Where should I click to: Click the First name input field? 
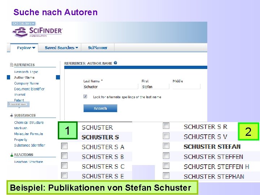tap(155, 87)
